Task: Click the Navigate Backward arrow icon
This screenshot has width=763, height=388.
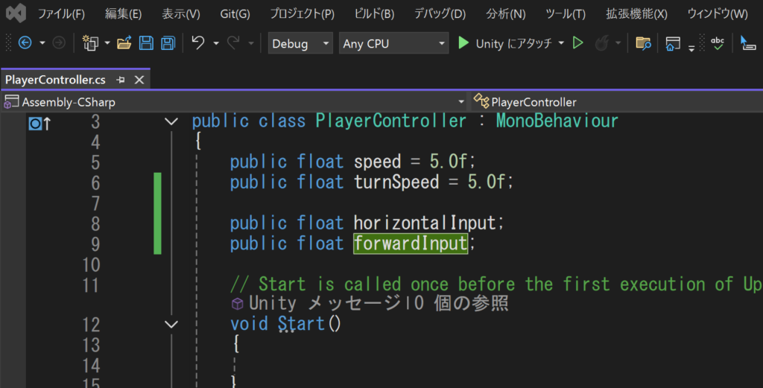Action: [x=25, y=43]
